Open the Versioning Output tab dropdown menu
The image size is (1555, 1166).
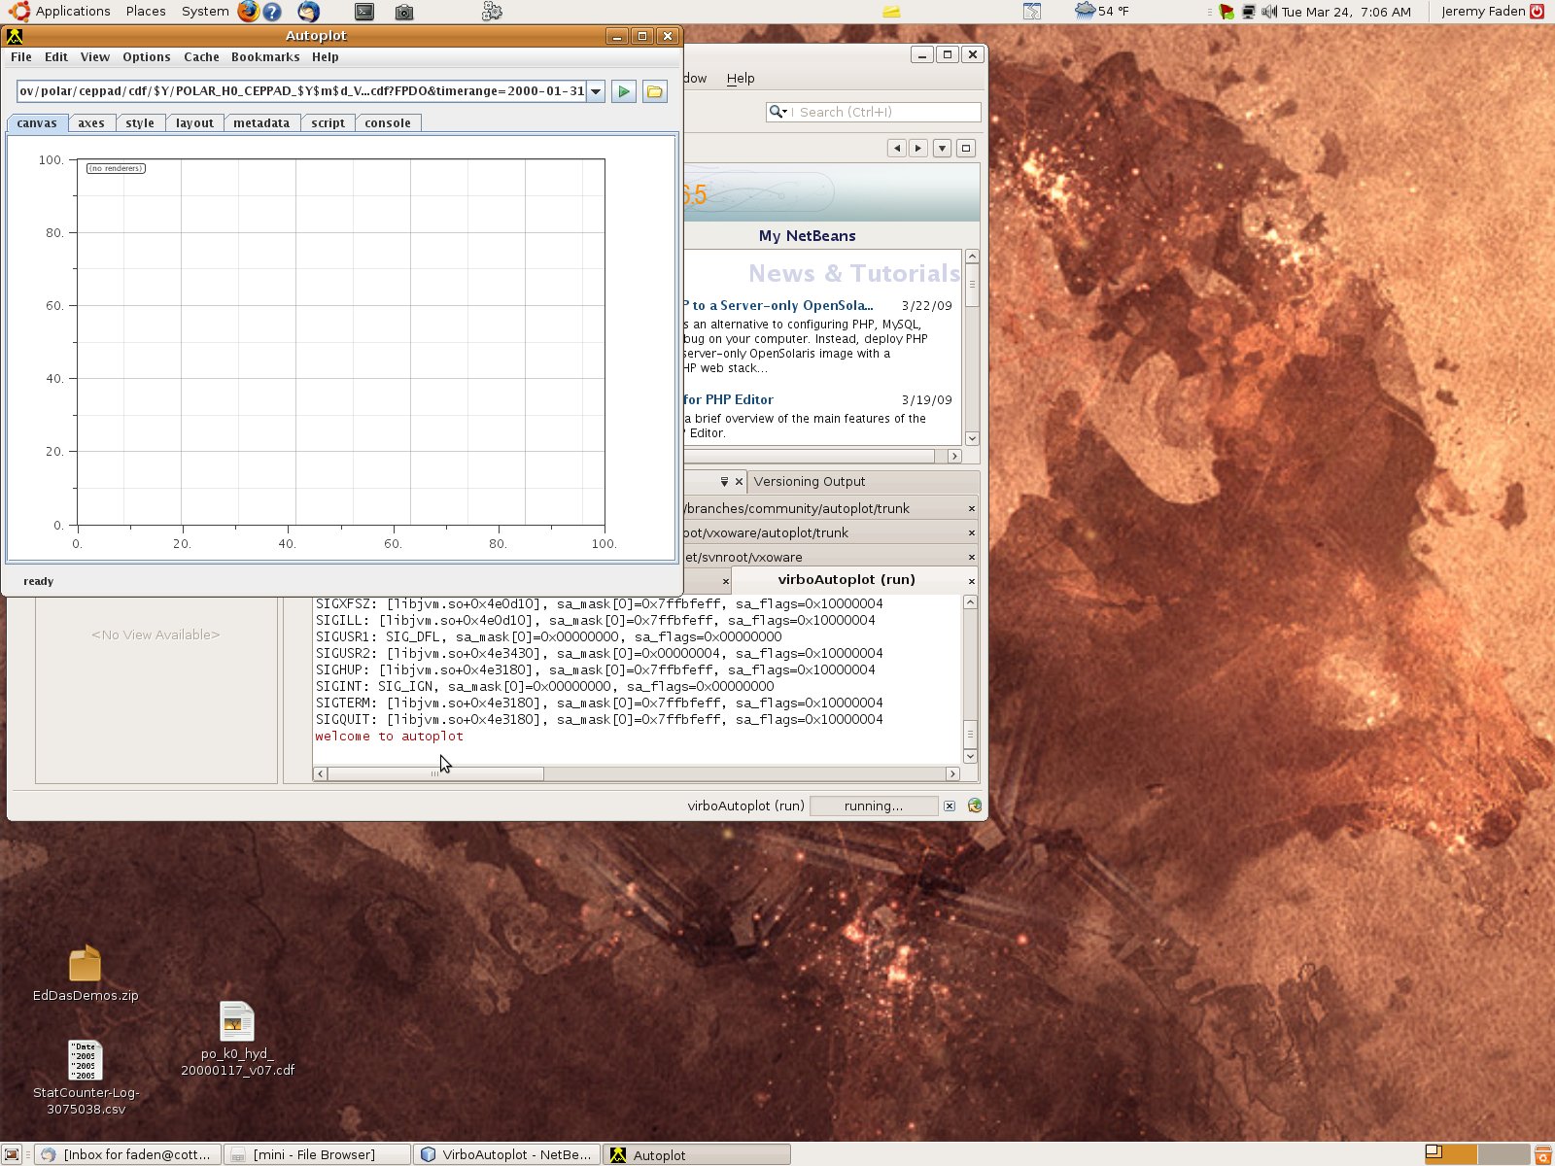(724, 481)
